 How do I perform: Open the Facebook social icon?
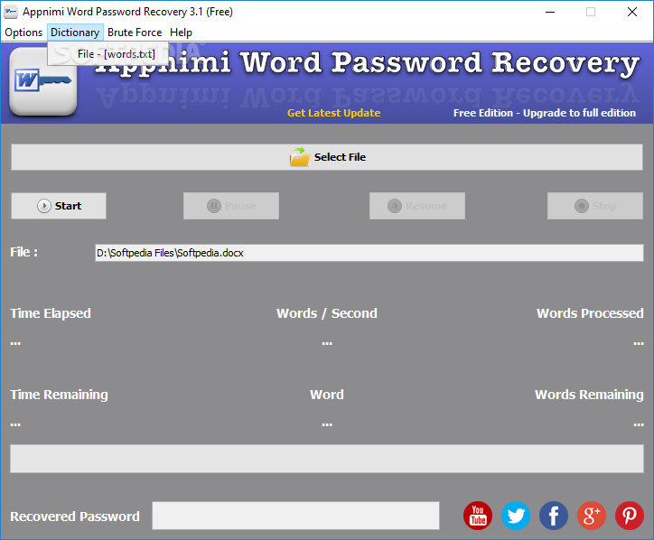554,516
